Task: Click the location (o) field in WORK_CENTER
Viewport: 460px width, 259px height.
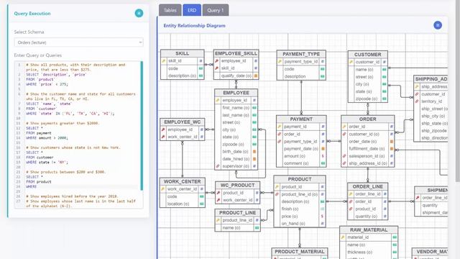Action: click(178, 204)
